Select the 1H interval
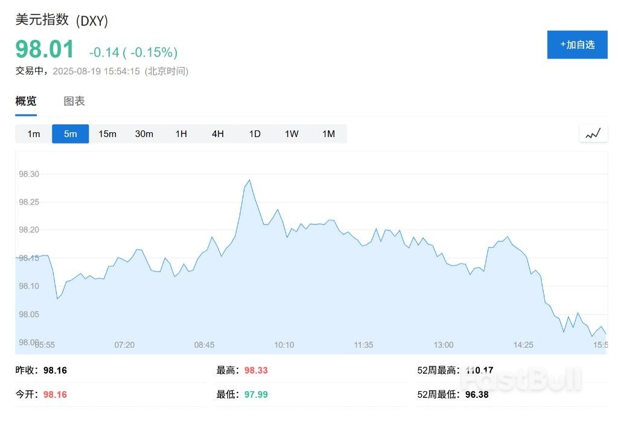The width and height of the screenshot is (618, 422). click(x=181, y=133)
